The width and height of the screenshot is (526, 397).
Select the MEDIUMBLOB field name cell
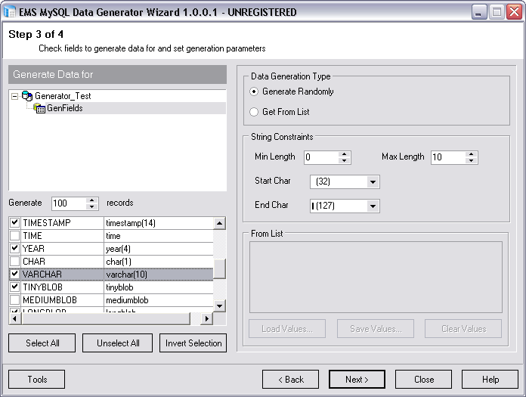pos(63,300)
